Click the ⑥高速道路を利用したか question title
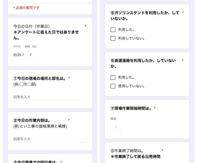Image resolution: width=197 pixels, height=163 pixels. click(143, 63)
